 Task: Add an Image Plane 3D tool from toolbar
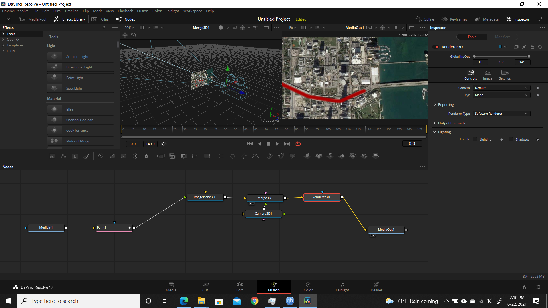click(307, 156)
